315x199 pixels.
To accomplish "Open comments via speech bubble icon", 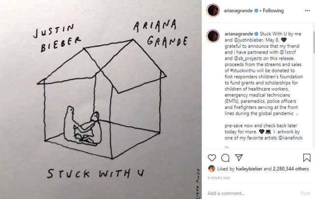I will (225, 158).
